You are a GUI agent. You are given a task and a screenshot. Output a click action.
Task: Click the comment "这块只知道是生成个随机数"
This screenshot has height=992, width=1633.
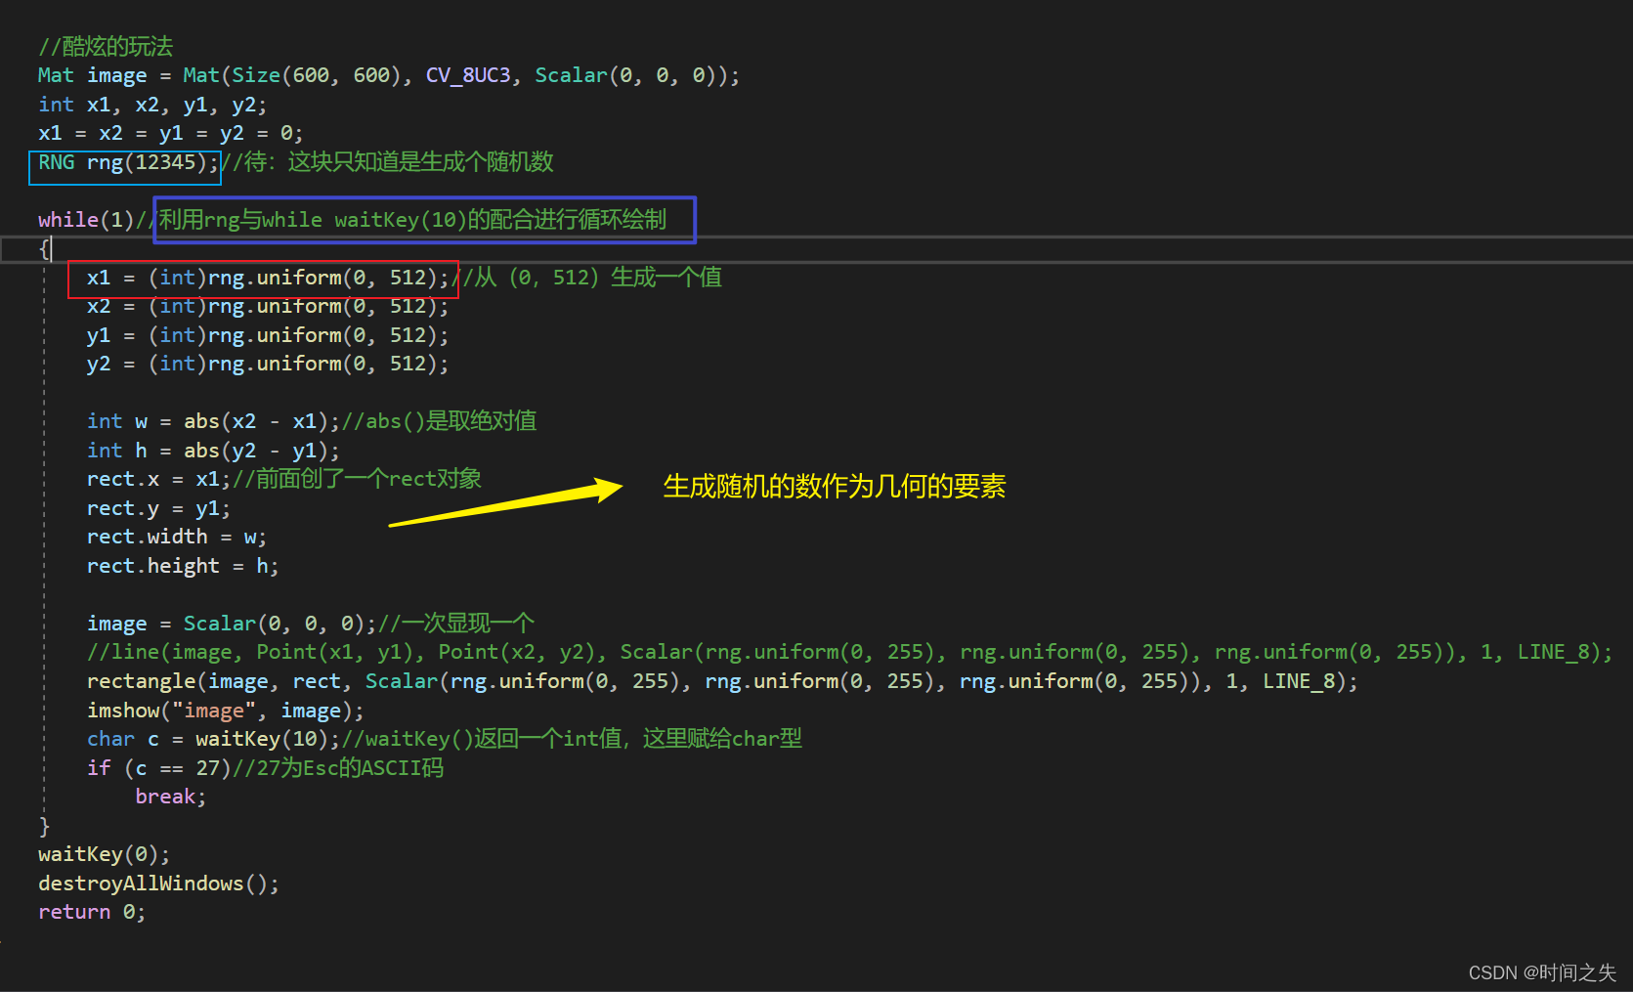click(420, 161)
